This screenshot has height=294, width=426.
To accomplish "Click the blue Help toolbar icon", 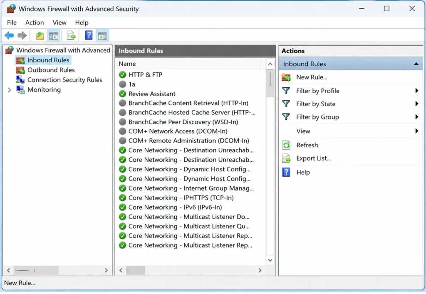I will 89,35.
